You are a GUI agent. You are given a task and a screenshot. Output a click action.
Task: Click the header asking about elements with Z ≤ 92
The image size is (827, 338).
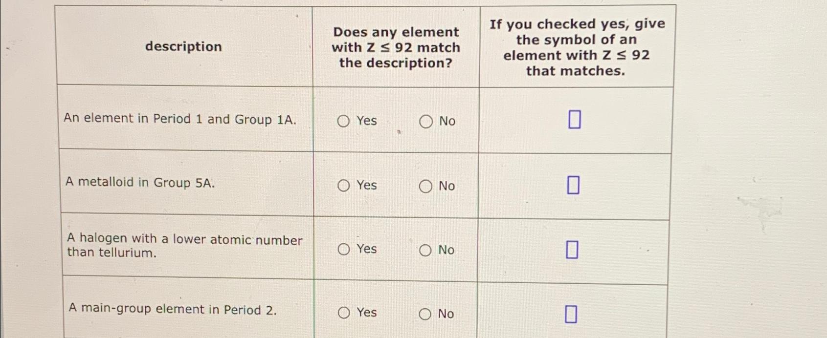point(395,47)
